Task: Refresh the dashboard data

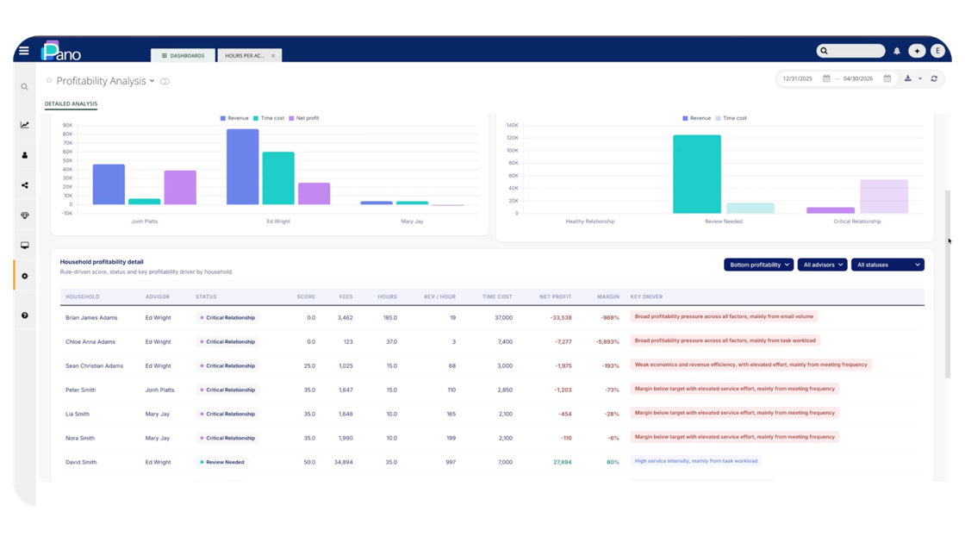Action: (934, 78)
